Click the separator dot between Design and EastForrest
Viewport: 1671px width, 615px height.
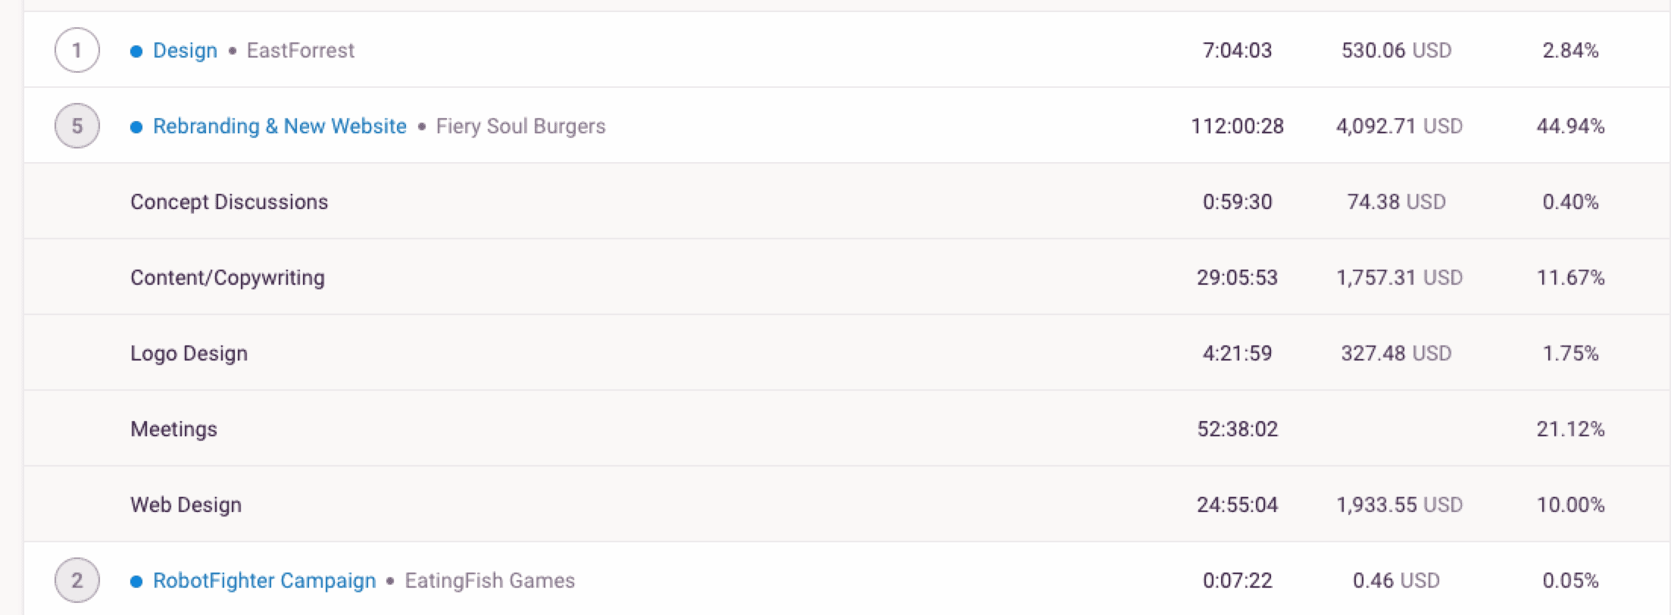point(231,50)
